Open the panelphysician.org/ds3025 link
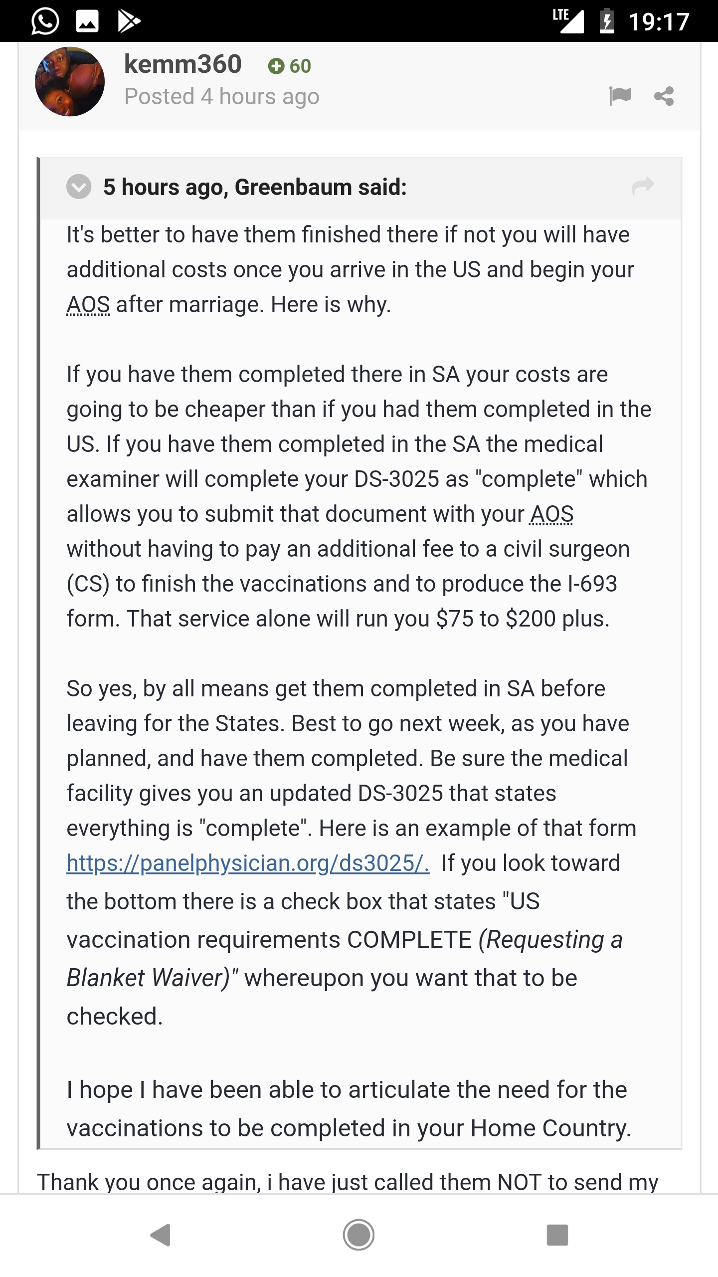This screenshot has width=718, height=1277. [x=248, y=863]
